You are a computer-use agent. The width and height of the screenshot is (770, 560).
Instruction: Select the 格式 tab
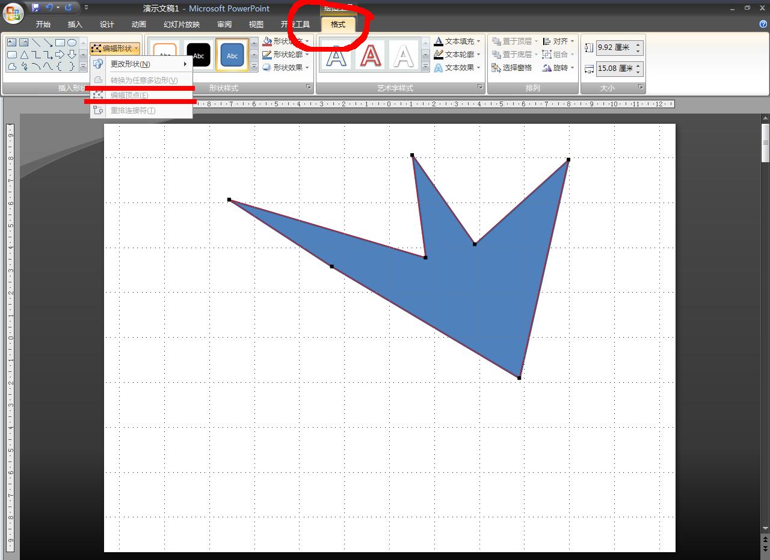[x=338, y=25]
